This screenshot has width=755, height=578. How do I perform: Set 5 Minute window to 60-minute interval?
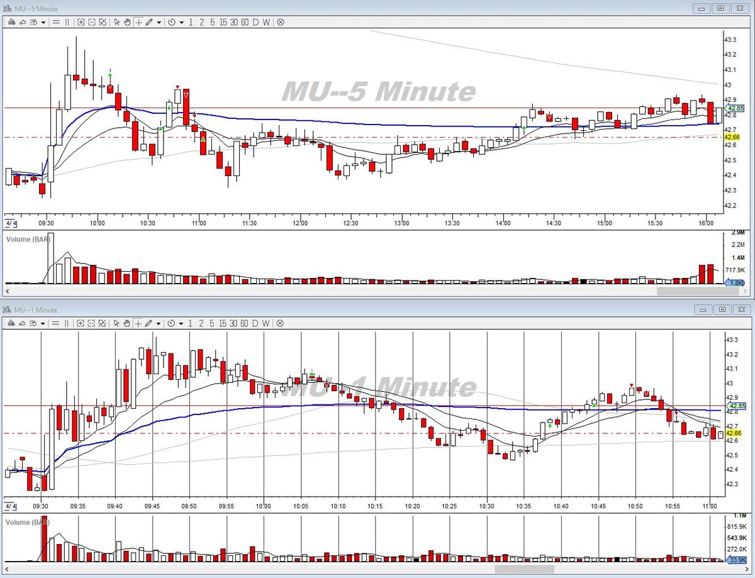click(x=245, y=22)
